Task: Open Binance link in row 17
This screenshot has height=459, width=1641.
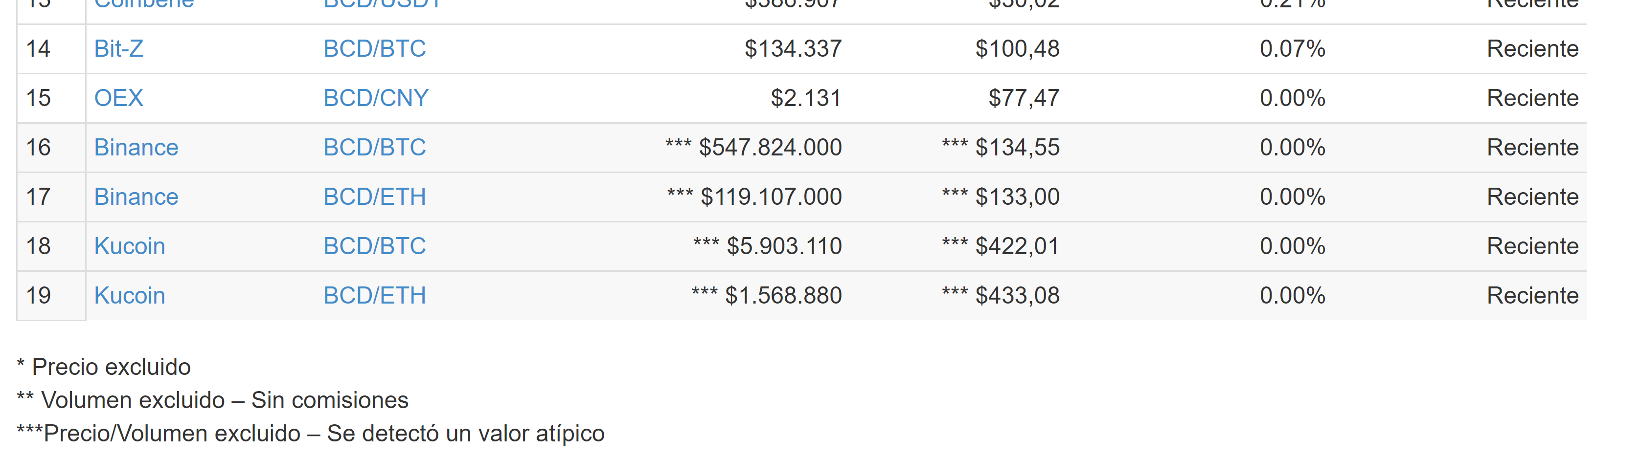Action: (x=136, y=197)
